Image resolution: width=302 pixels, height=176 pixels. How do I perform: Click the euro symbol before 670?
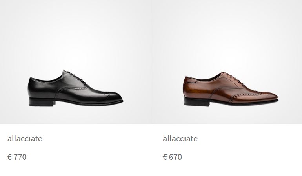[x=165, y=157]
